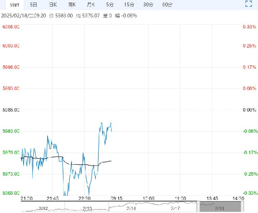The height and width of the screenshot is (213, 258).
Task: Select 2/14 section in bottom timeline
Action: [x=132, y=208]
